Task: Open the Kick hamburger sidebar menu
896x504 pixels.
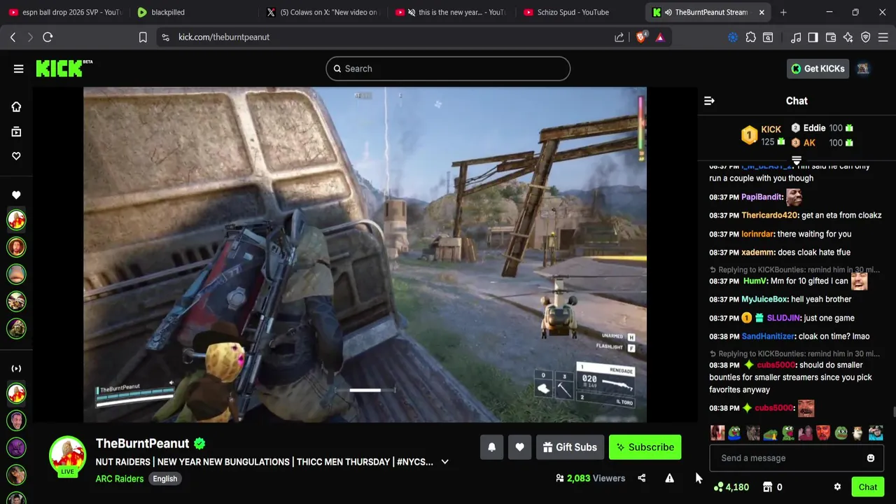Action: pyautogui.click(x=18, y=69)
